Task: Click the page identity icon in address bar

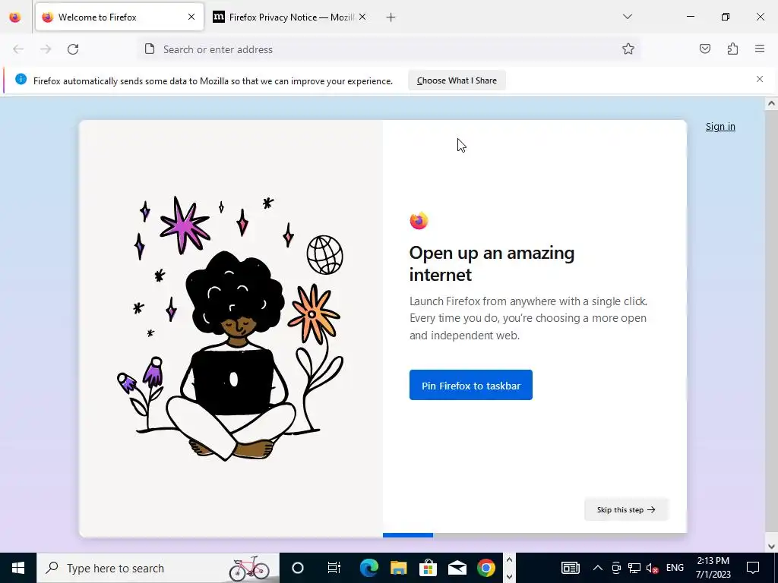Action: click(150, 49)
